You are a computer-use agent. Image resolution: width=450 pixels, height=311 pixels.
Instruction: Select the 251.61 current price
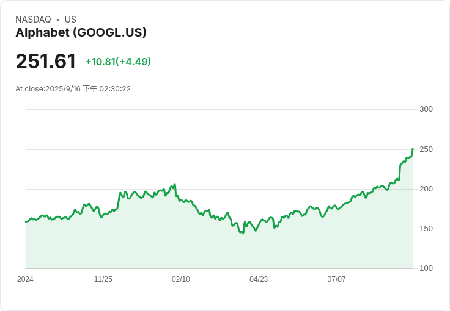coord(46,61)
